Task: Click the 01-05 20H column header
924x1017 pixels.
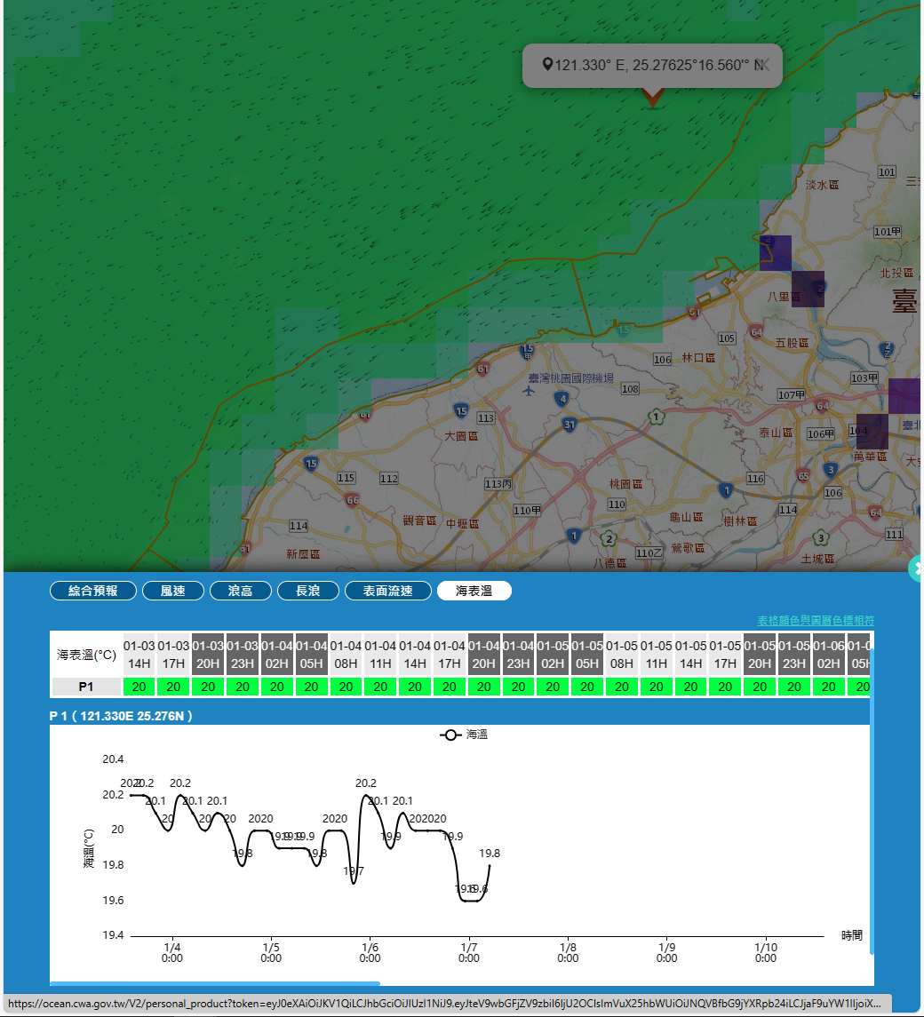Action: [760, 654]
